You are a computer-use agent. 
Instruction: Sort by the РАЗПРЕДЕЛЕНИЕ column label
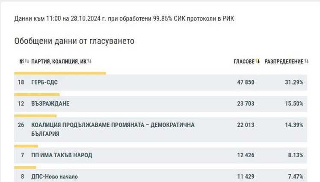pyautogui.click(x=284, y=62)
